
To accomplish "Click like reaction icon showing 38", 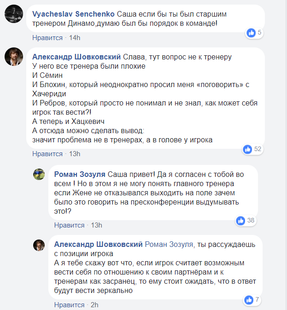I will coord(240,221).
